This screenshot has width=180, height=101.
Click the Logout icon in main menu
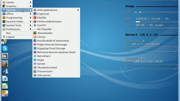tap(4, 37)
